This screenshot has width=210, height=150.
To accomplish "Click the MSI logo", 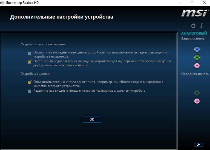I will tap(194, 13).
